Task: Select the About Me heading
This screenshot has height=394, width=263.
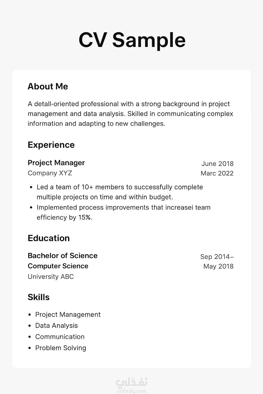Action: [x=48, y=86]
